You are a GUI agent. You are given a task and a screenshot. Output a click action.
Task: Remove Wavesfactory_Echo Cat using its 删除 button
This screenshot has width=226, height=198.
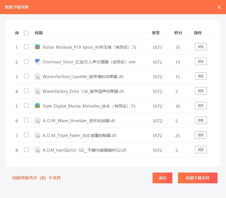click(x=201, y=91)
